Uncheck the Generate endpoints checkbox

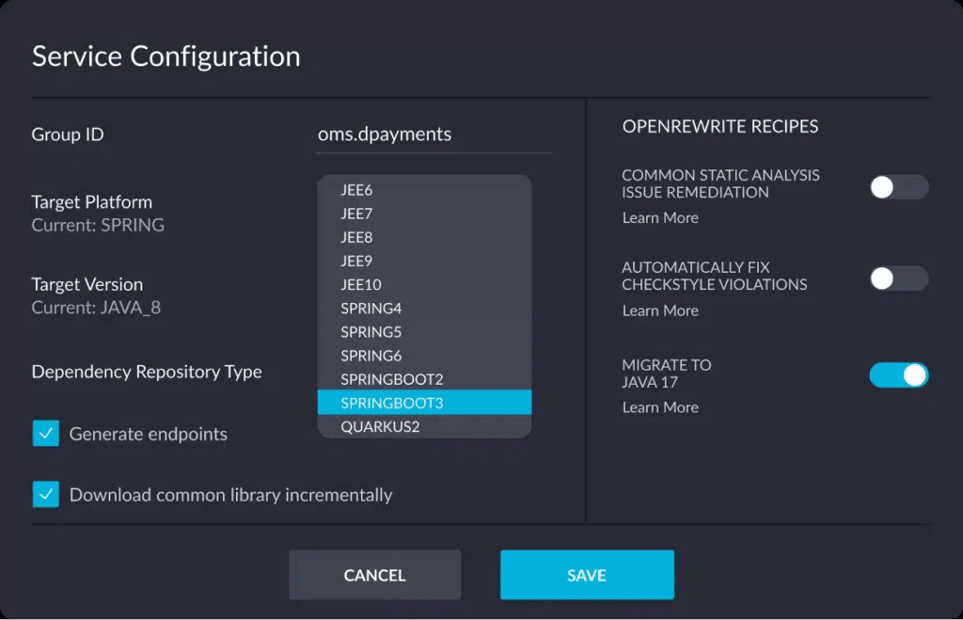45,434
